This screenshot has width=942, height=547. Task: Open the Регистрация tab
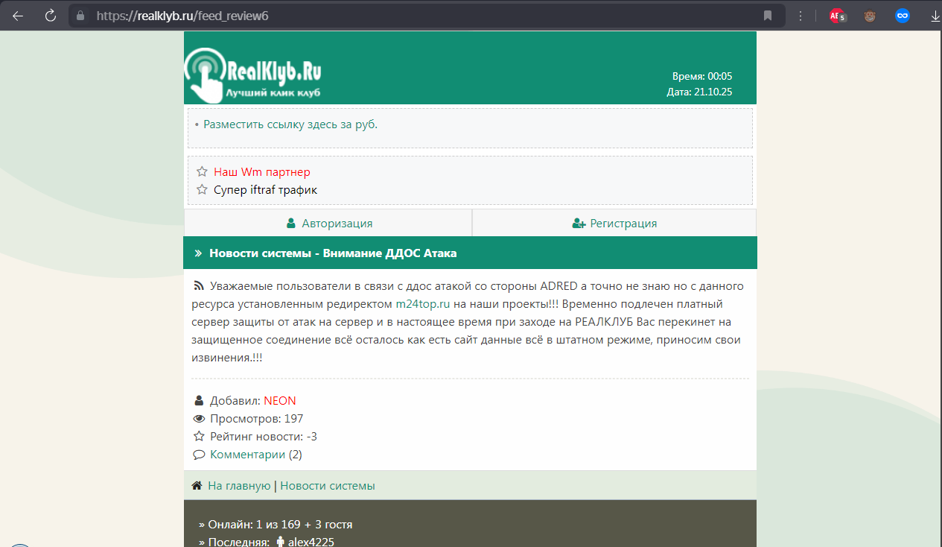(614, 223)
